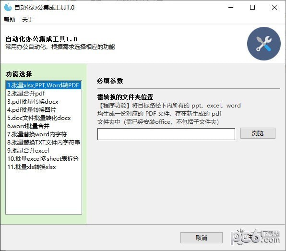
Task: Select 6.word批量合并 item
Action: 44,126
